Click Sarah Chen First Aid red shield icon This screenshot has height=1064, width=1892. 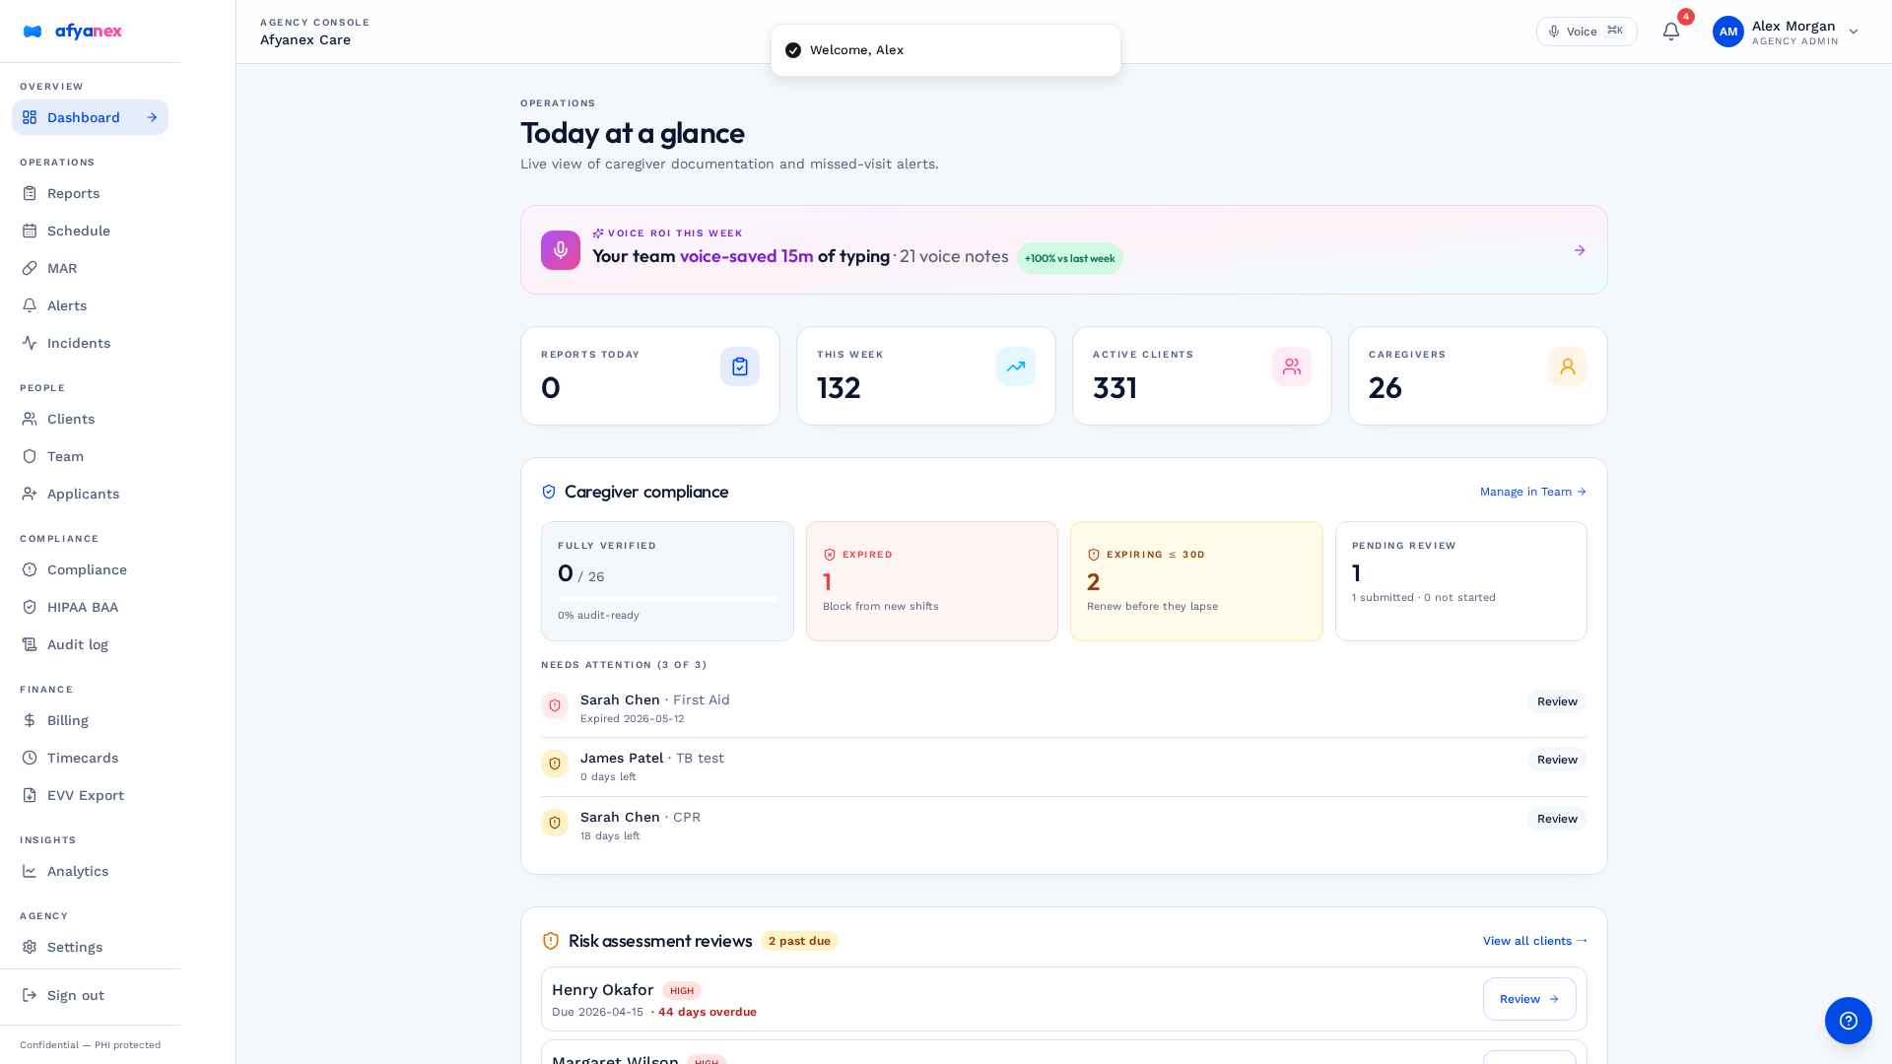coord(555,705)
